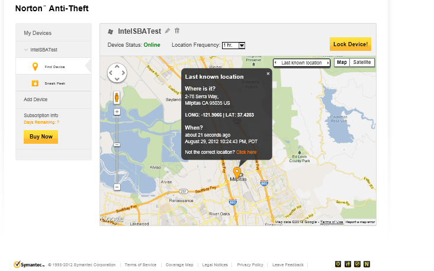The width and height of the screenshot is (434, 271).
Task: Go to the next location with the right arrow
Action: tap(328, 63)
